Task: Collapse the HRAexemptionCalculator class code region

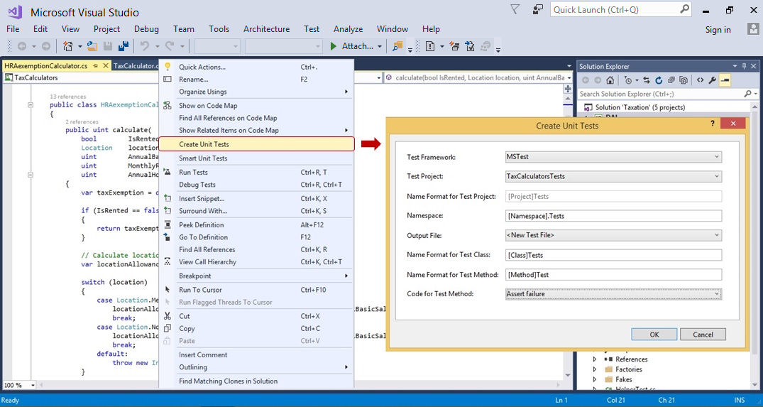Action: 31,104
